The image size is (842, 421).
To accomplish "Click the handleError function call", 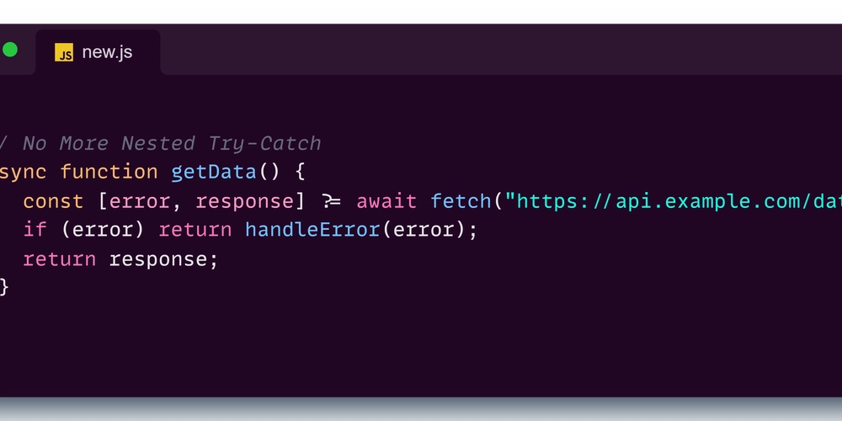I will pyautogui.click(x=312, y=230).
